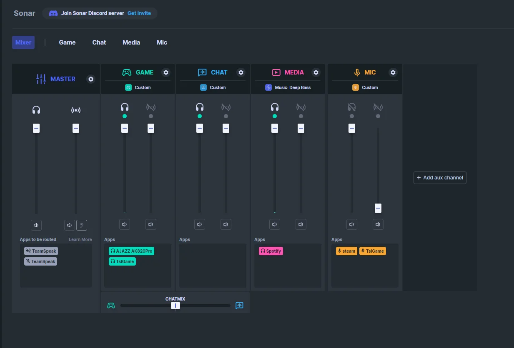Screen dimensions: 514x348
Task: Click the Mic microphone icon in header
Action: coord(357,72)
